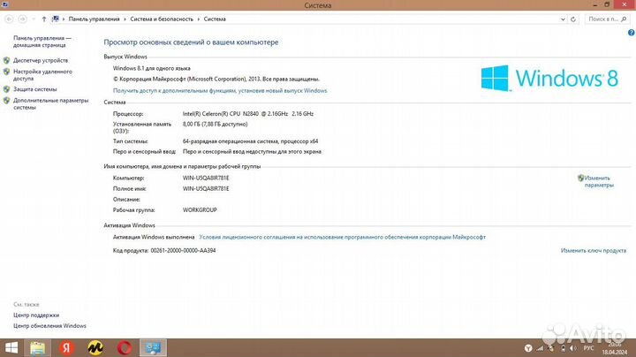Open Device Manager (Диспетчер устройств)

click(41, 60)
